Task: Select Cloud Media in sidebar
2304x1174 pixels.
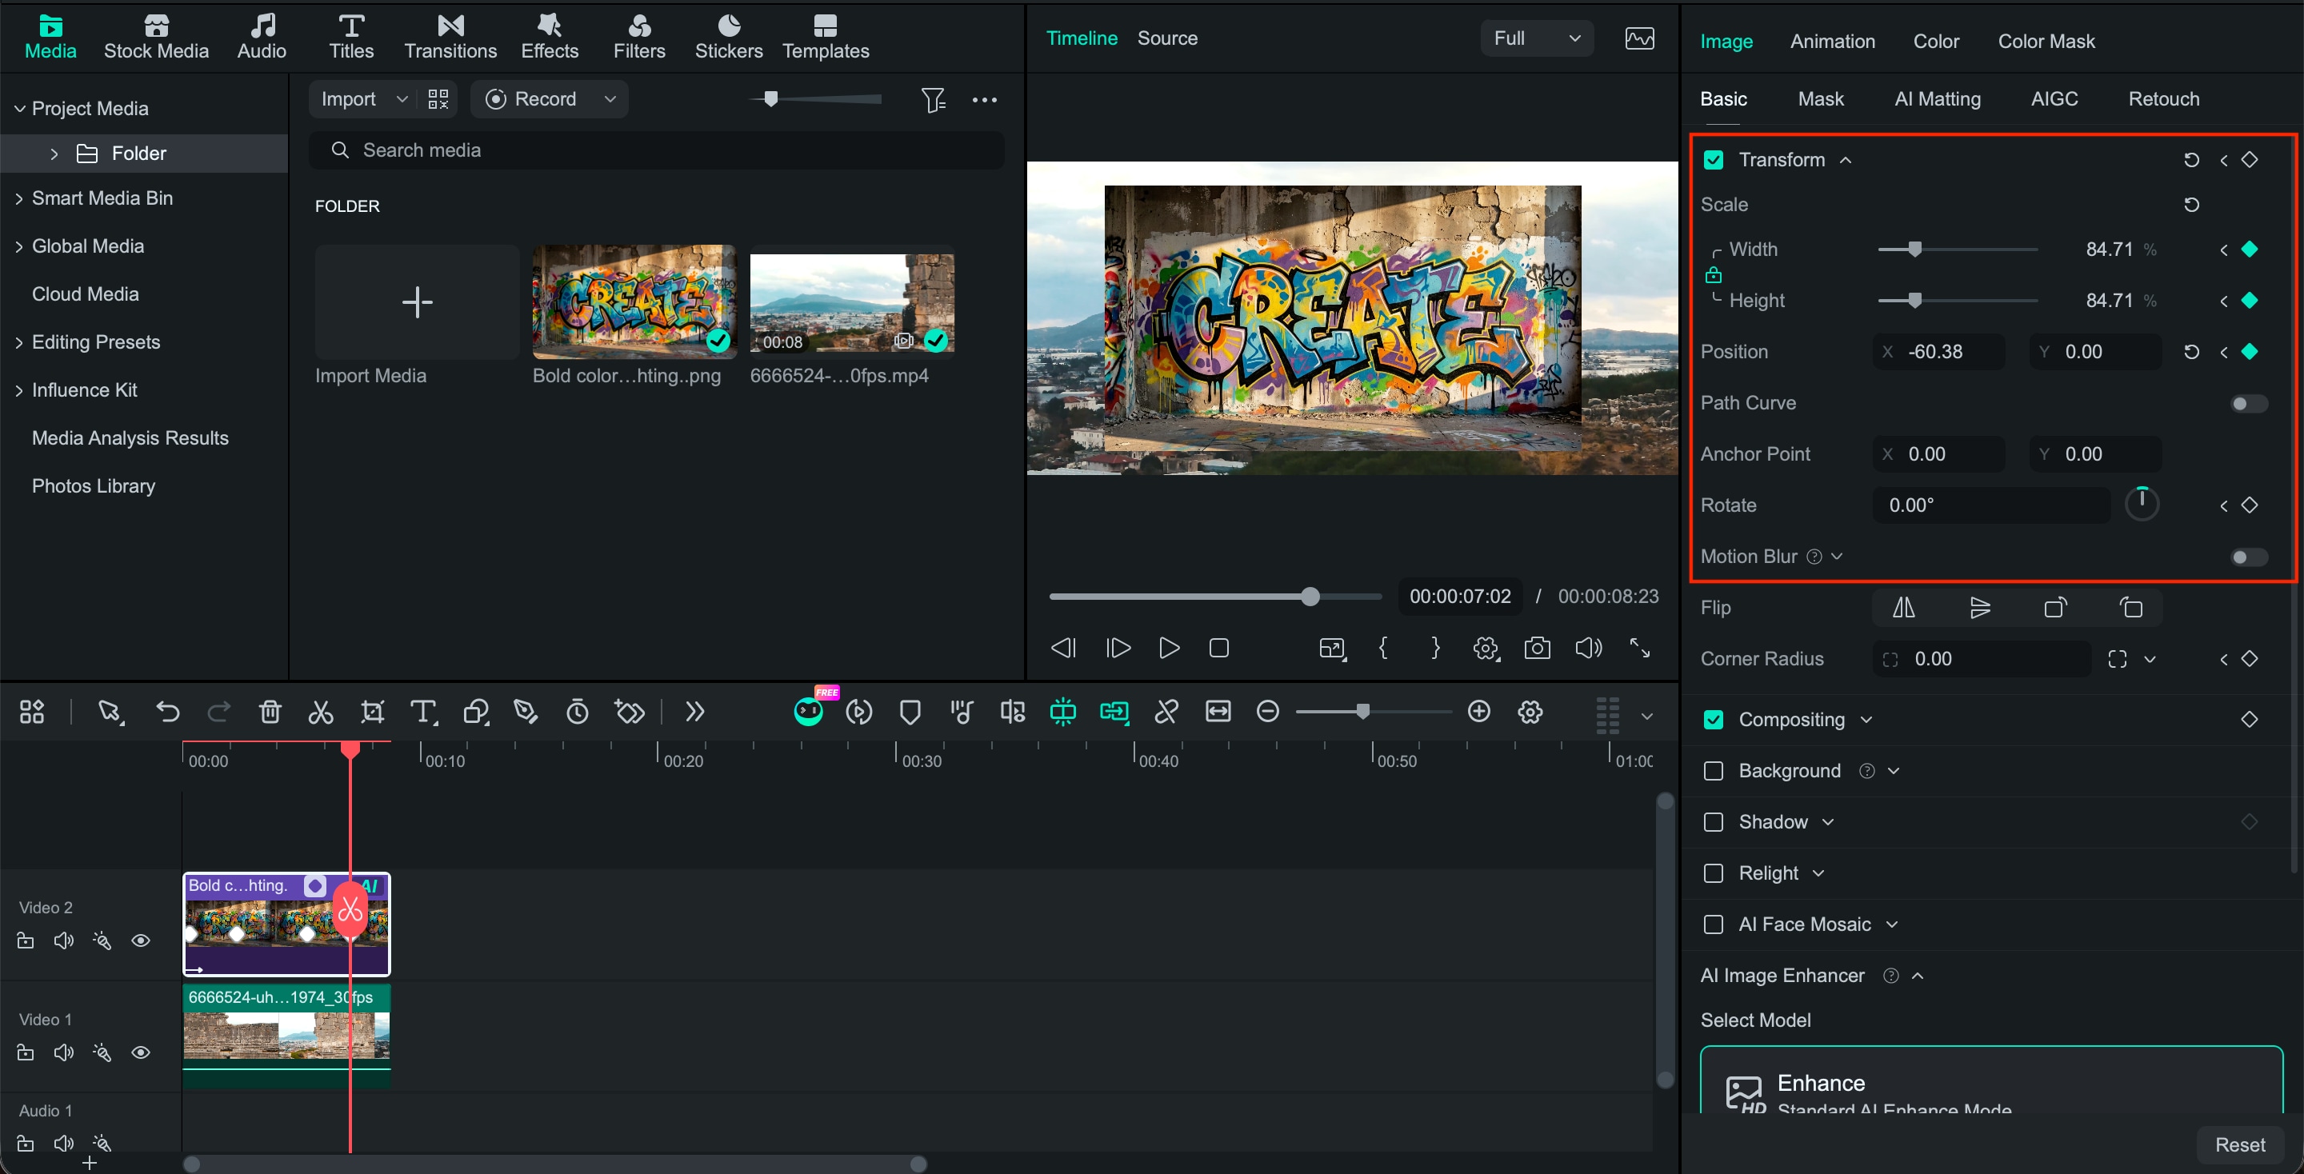Action: point(85,294)
